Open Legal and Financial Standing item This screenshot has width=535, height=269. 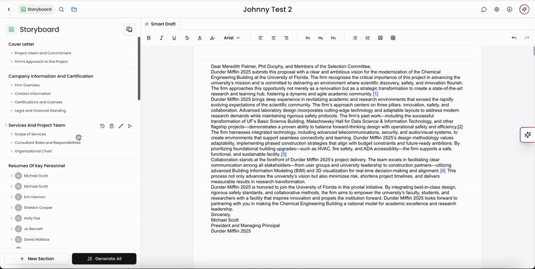(x=40, y=110)
